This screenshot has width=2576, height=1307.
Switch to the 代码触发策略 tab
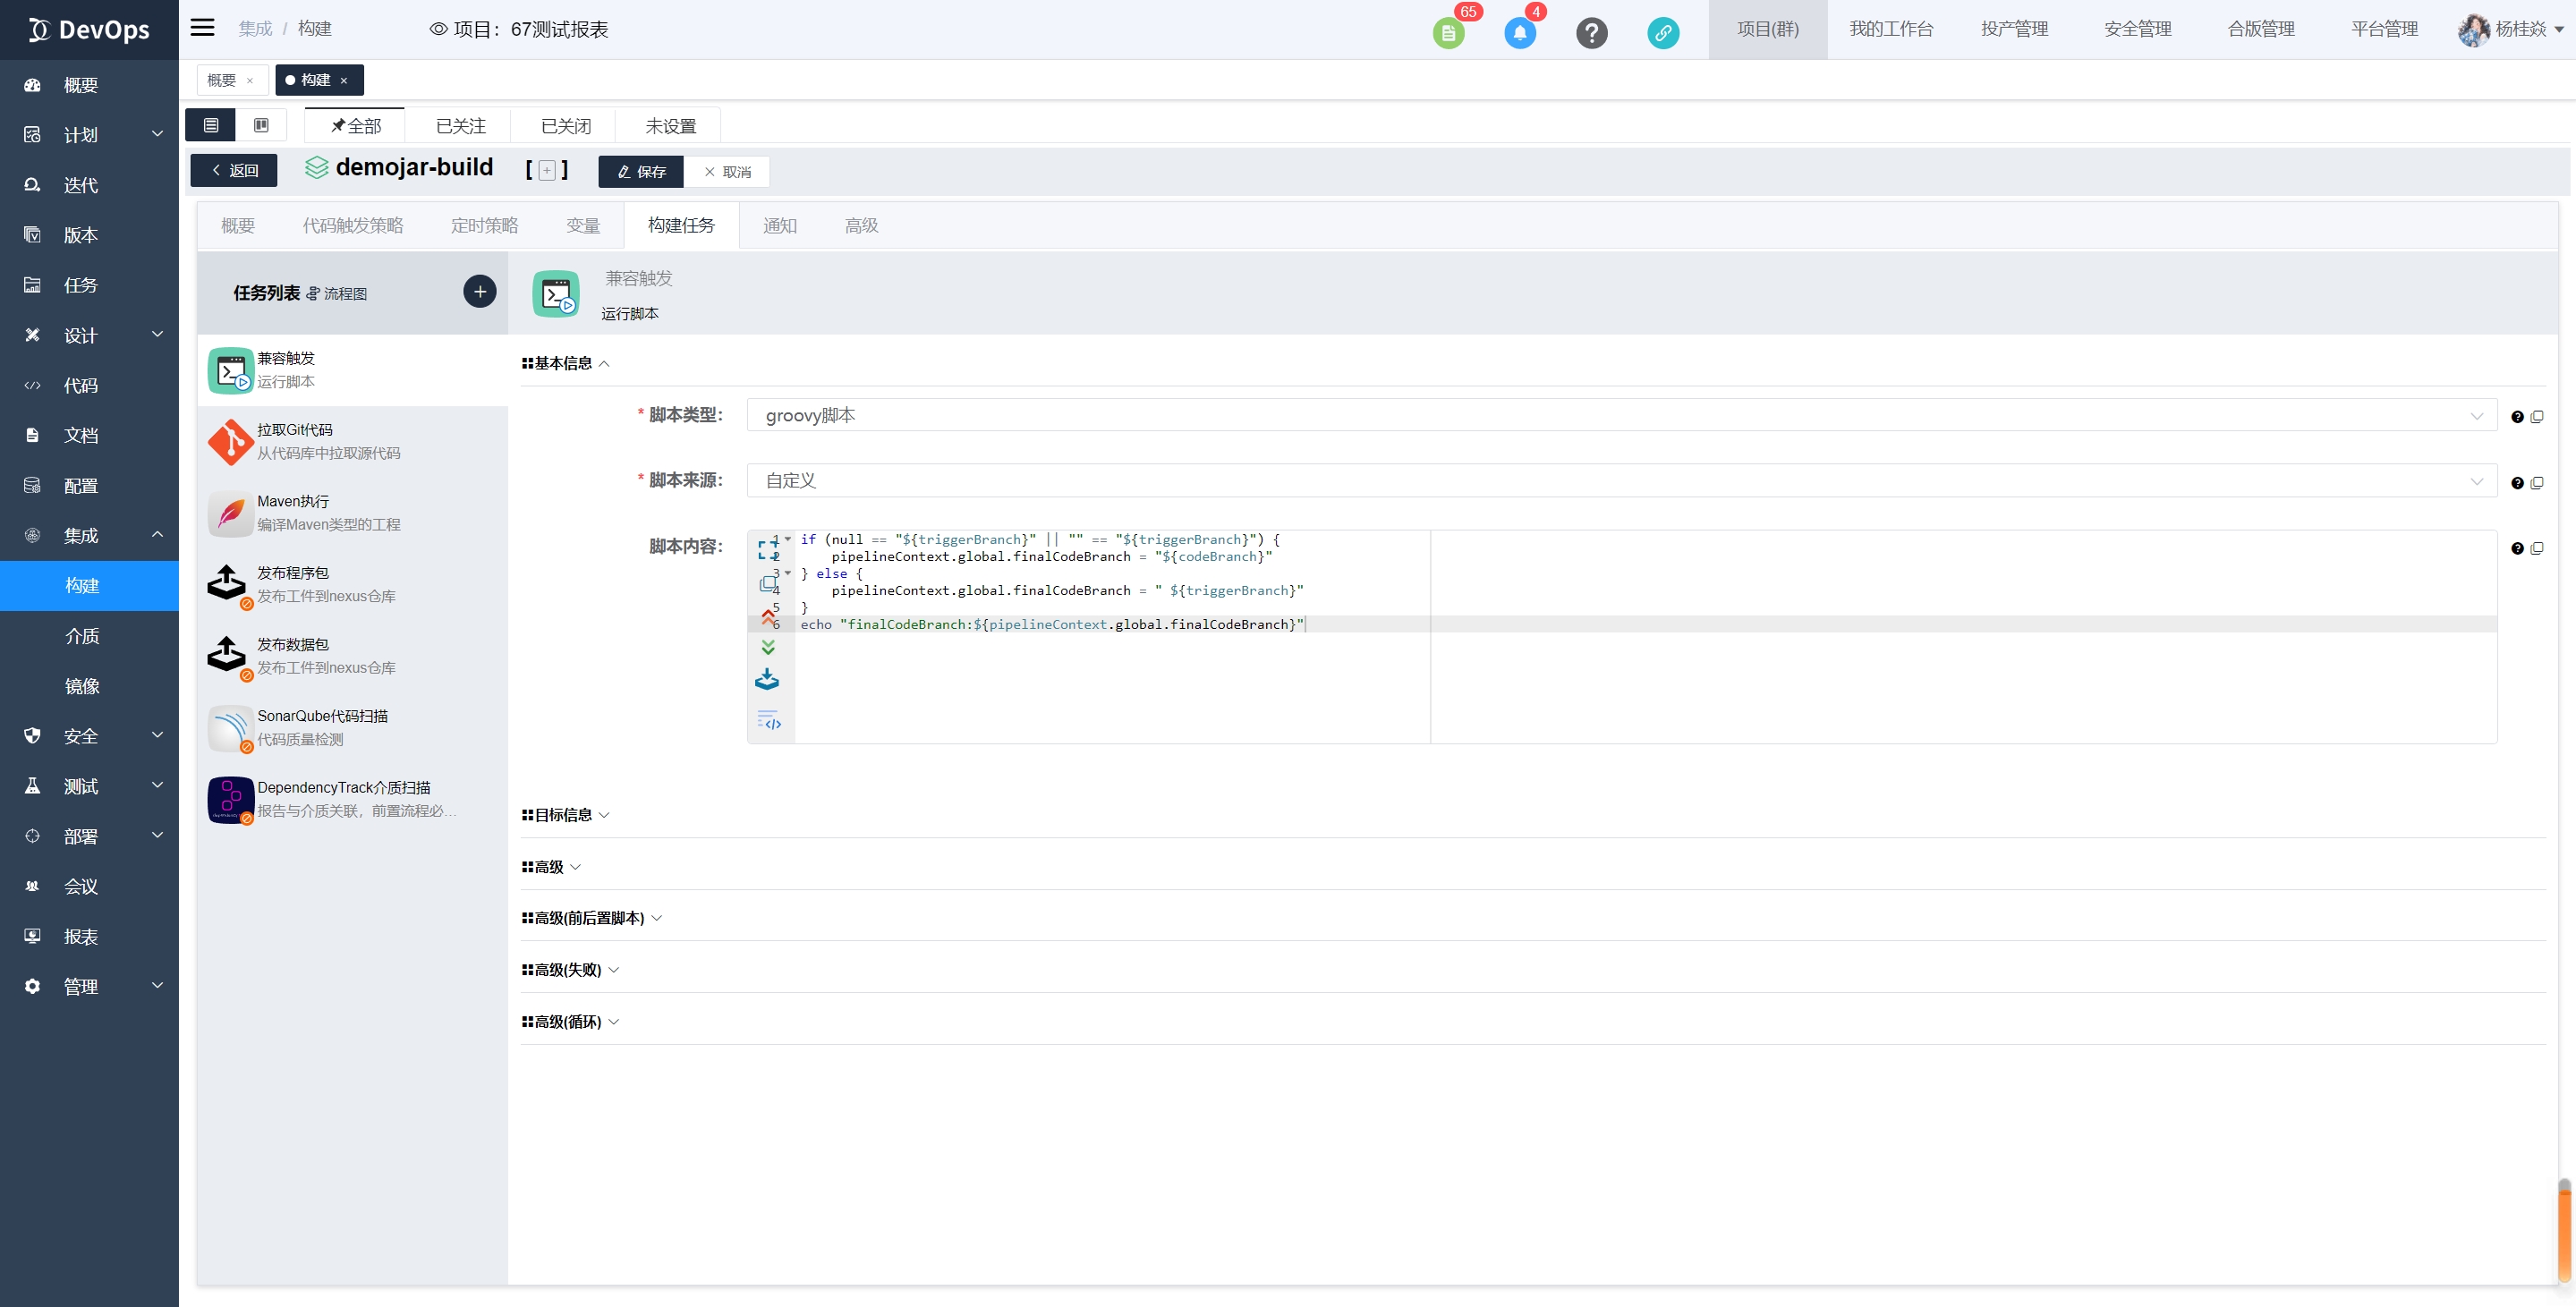point(353,226)
